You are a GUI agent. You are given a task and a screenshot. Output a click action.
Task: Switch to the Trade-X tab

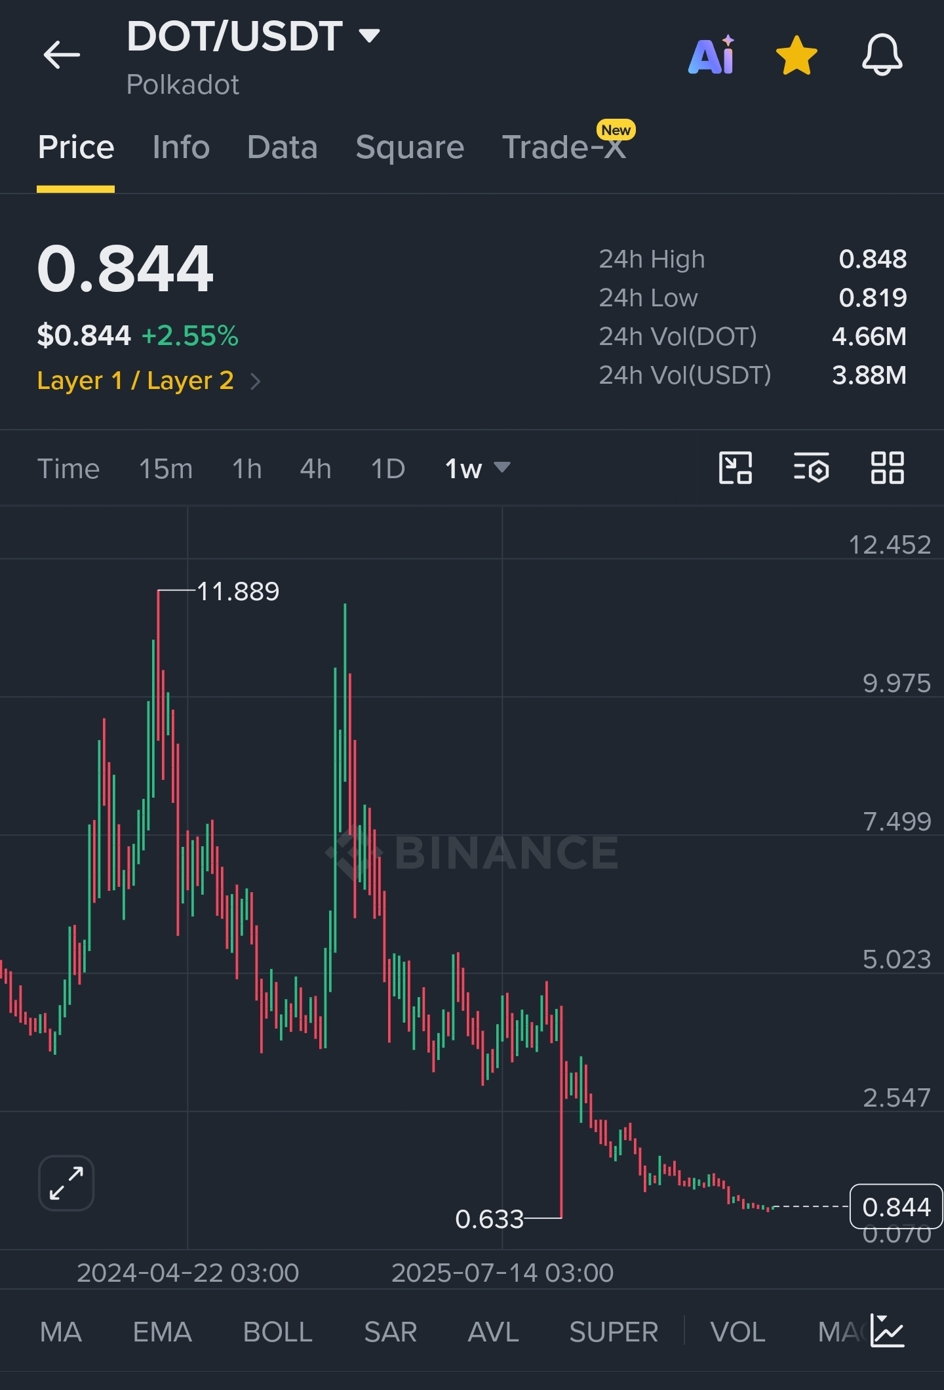click(x=564, y=147)
